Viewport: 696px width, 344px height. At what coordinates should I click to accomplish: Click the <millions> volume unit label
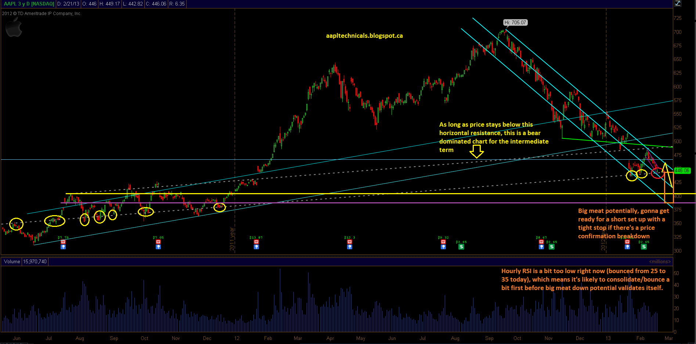pyautogui.click(x=660, y=261)
